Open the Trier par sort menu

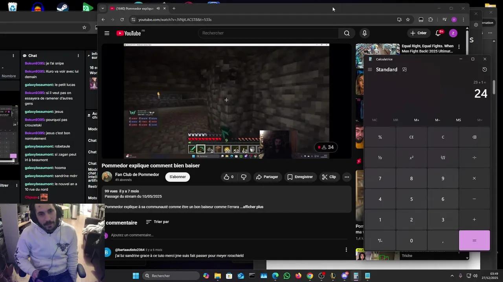click(157, 222)
